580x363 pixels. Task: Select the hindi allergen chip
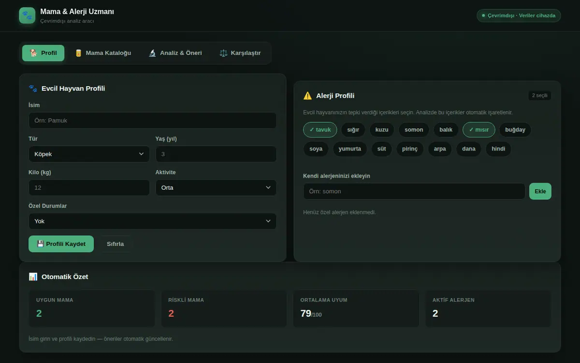[x=498, y=149]
